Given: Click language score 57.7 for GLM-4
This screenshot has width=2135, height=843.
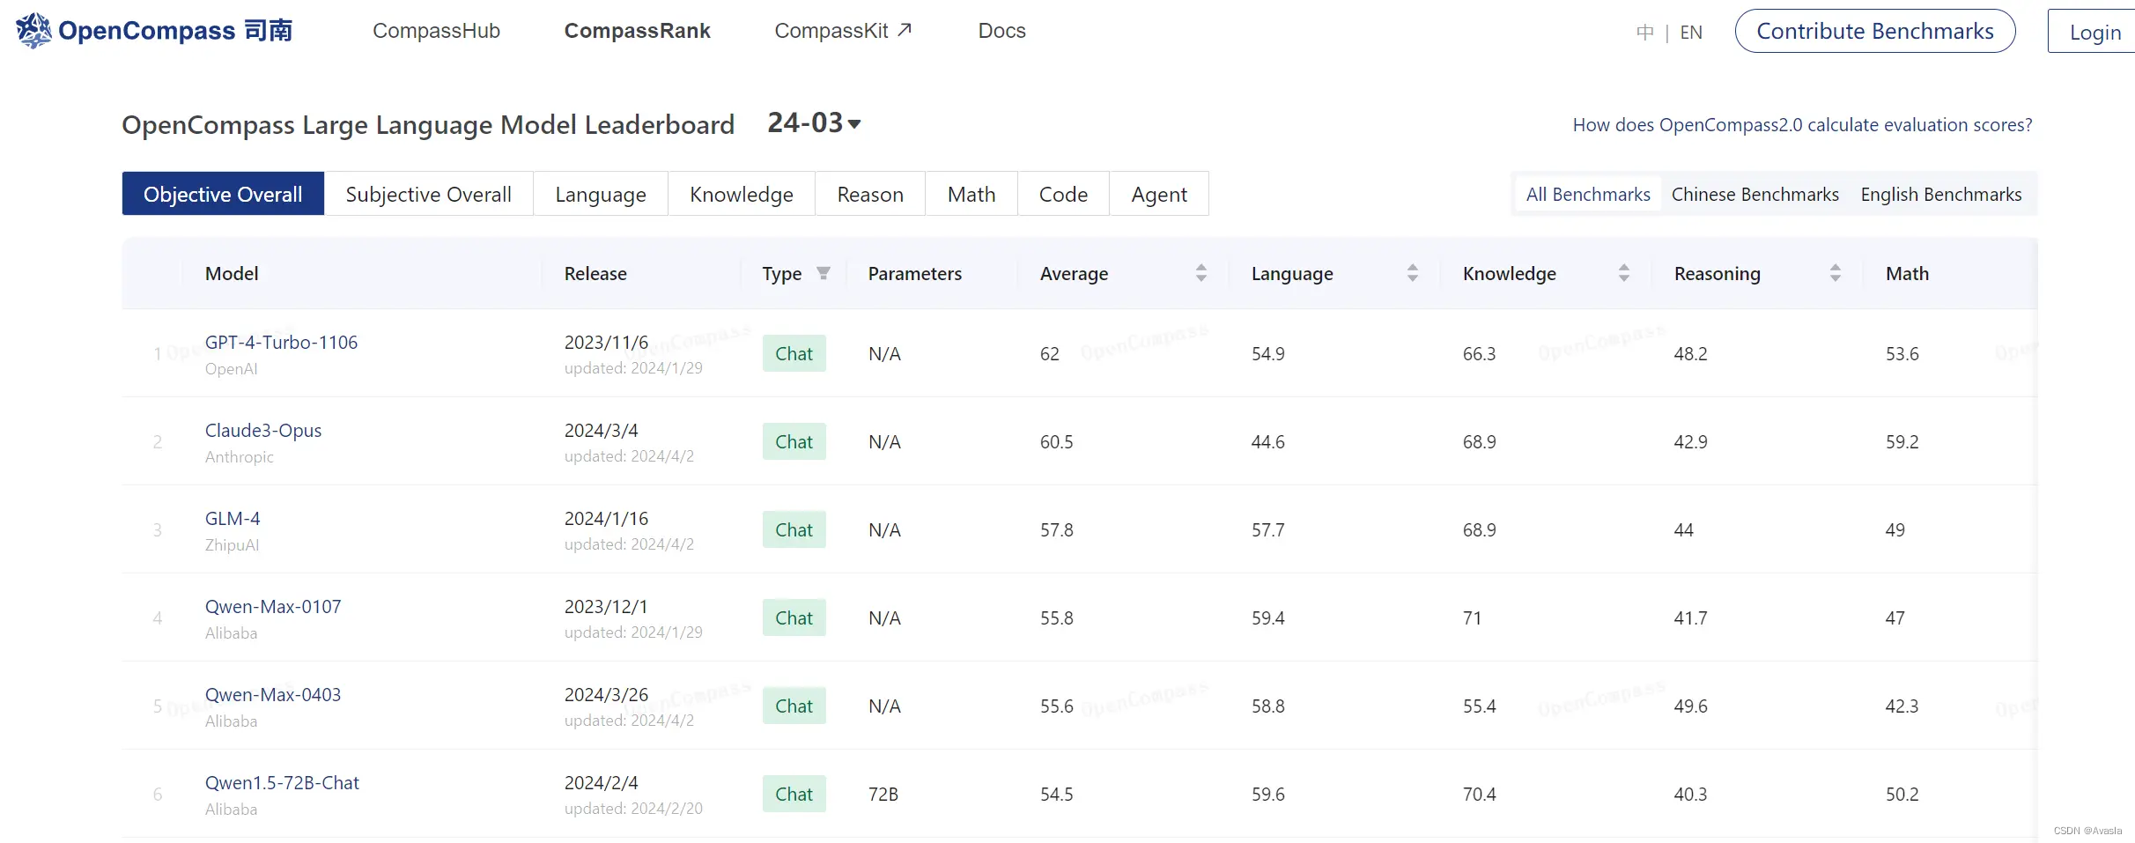Looking at the screenshot, I should pyautogui.click(x=1267, y=529).
